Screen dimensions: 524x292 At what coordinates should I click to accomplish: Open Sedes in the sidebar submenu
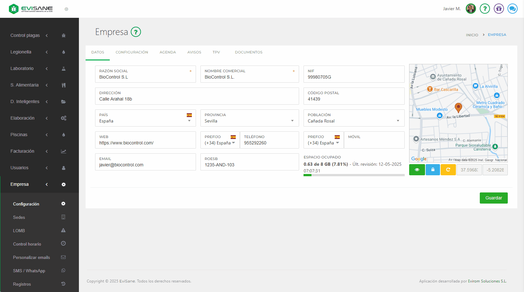point(19,217)
